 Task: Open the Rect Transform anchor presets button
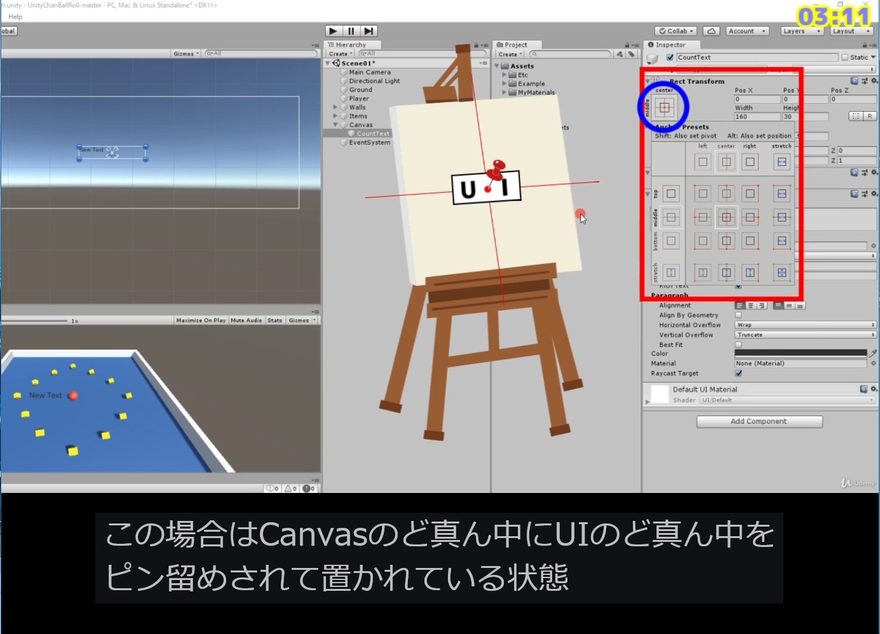665,107
